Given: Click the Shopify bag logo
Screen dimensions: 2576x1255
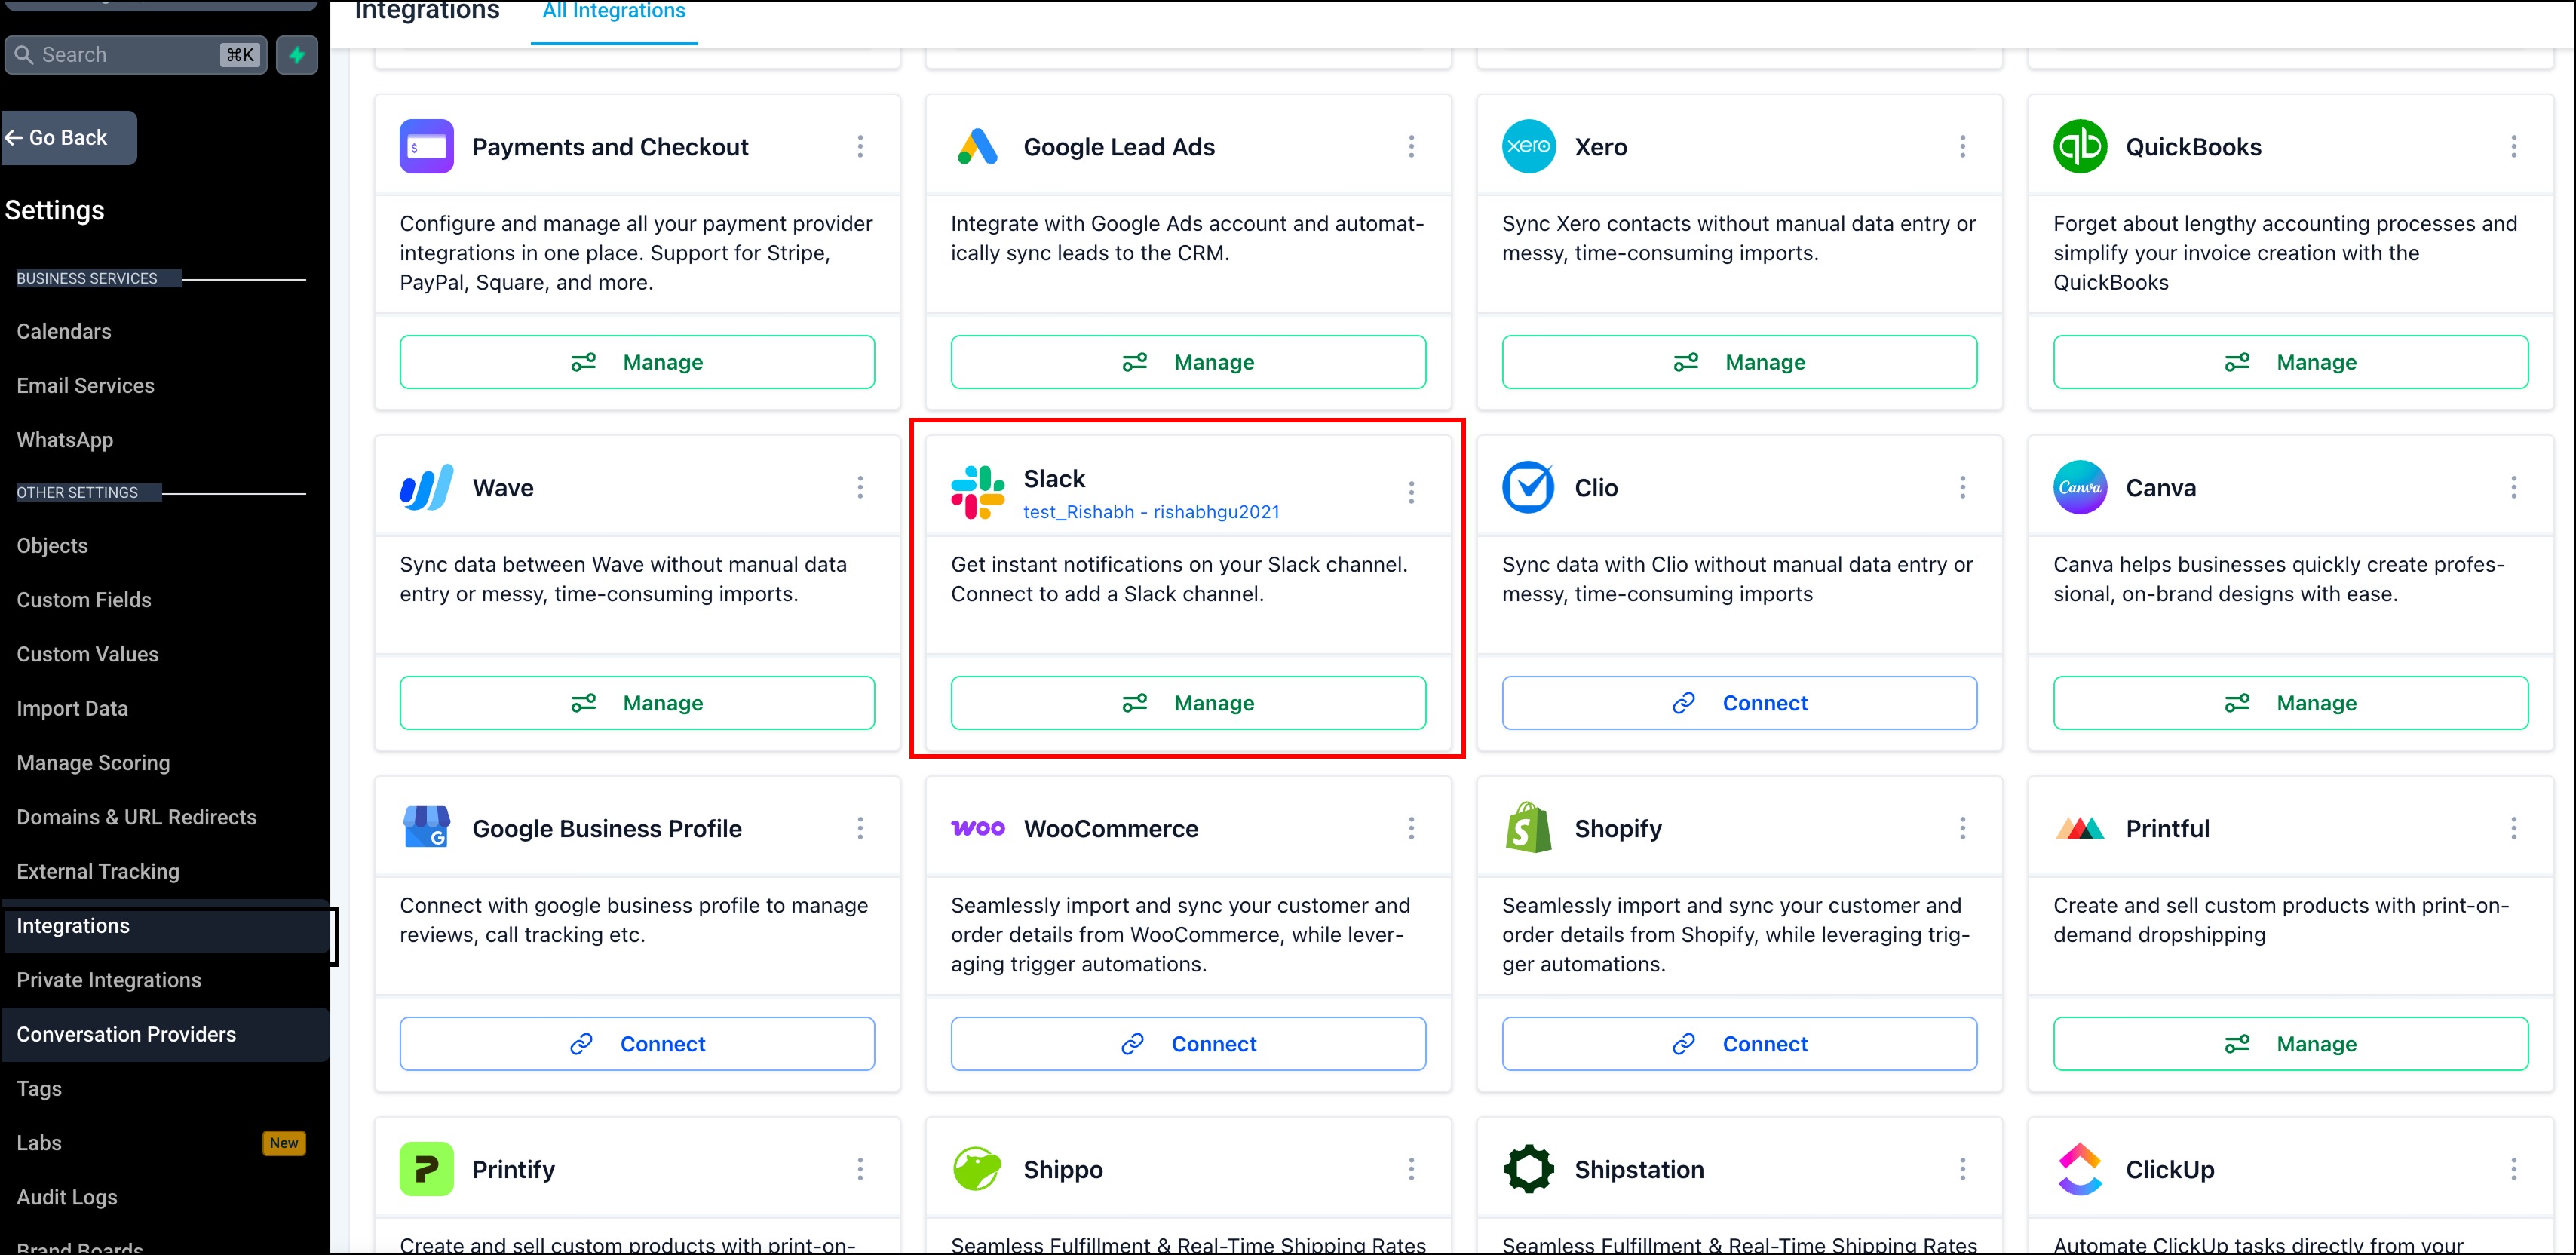Looking at the screenshot, I should coord(1529,828).
